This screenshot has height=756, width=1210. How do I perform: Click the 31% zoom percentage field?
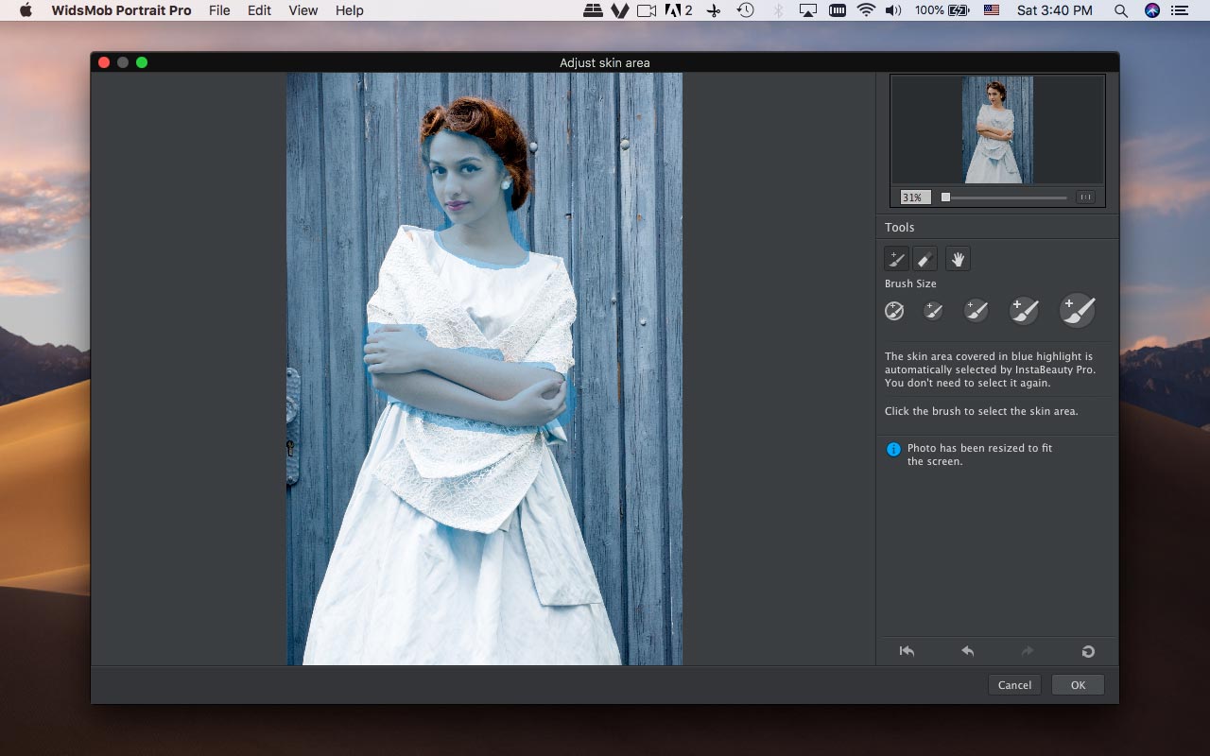[914, 198]
